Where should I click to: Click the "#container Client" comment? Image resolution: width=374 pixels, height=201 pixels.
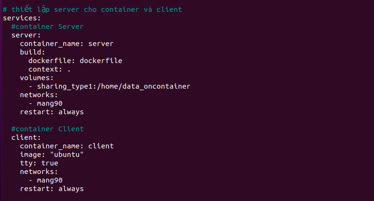click(x=47, y=129)
